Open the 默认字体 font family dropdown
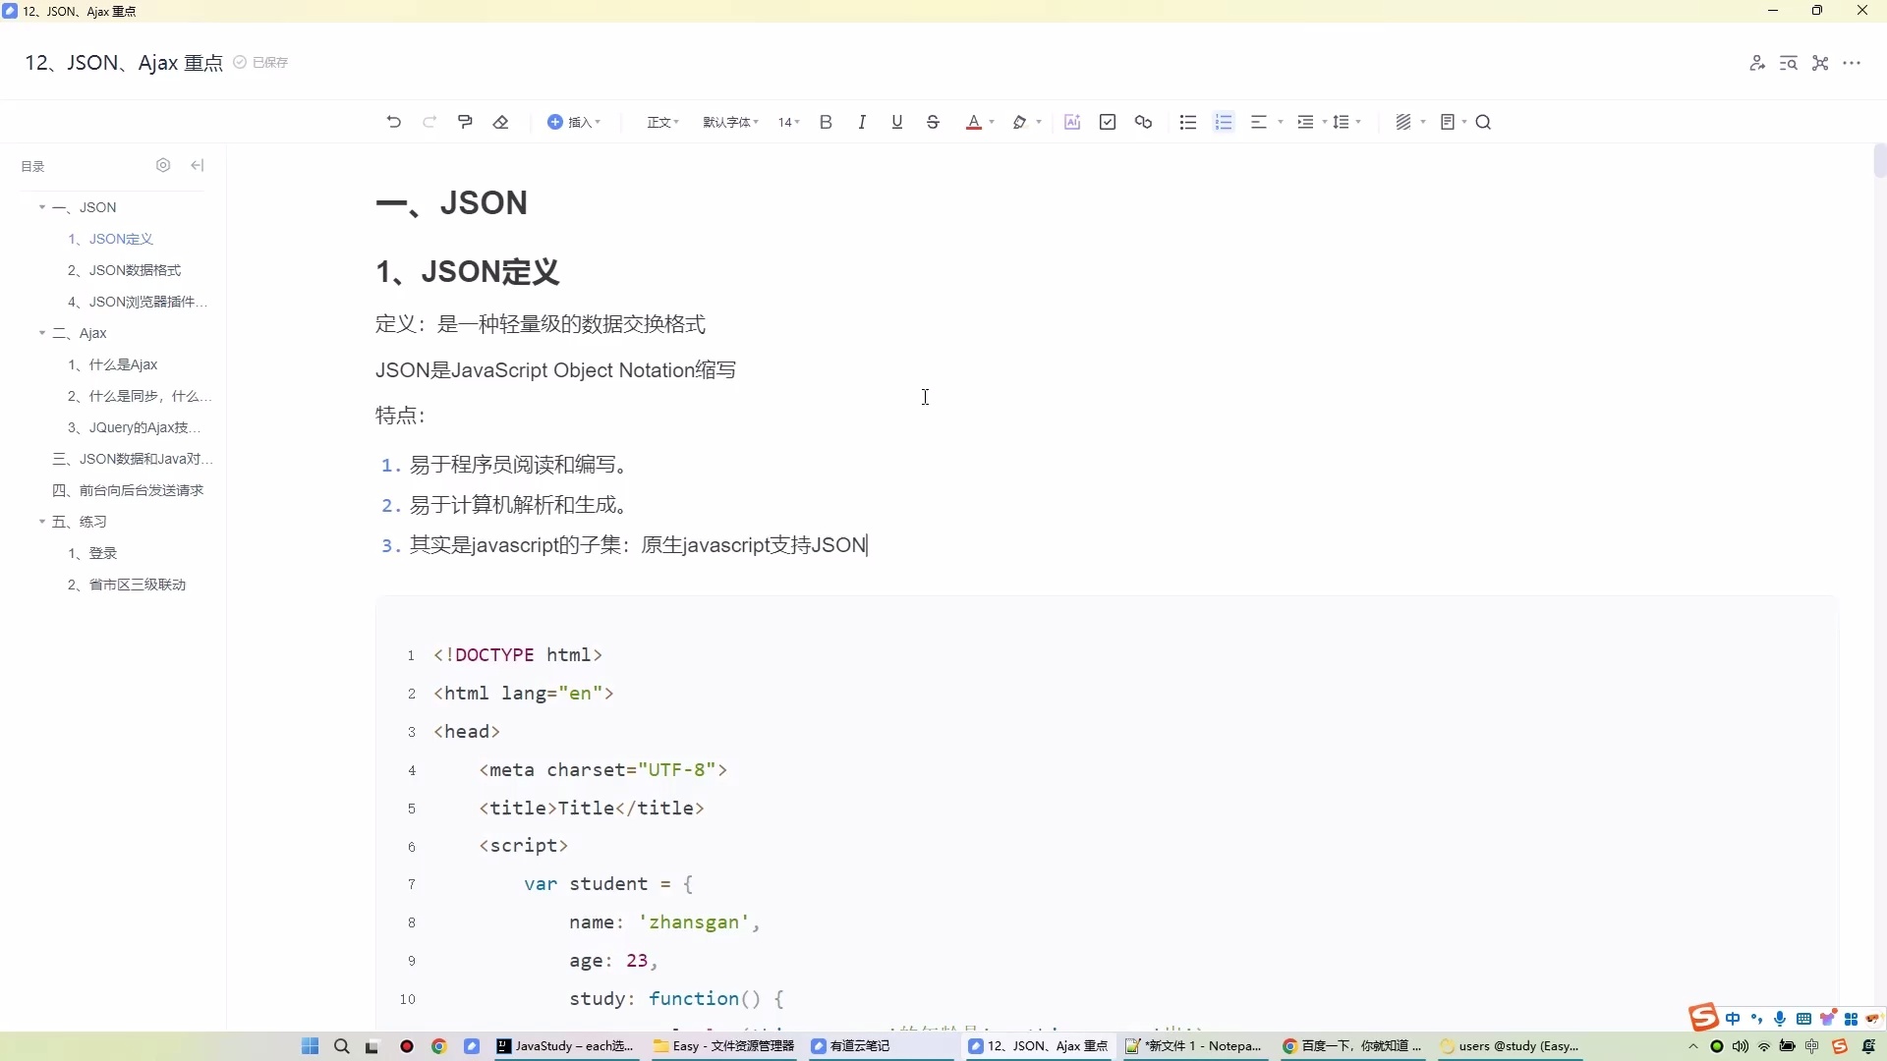Viewport: 1887px width, 1061px height. point(729,121)
